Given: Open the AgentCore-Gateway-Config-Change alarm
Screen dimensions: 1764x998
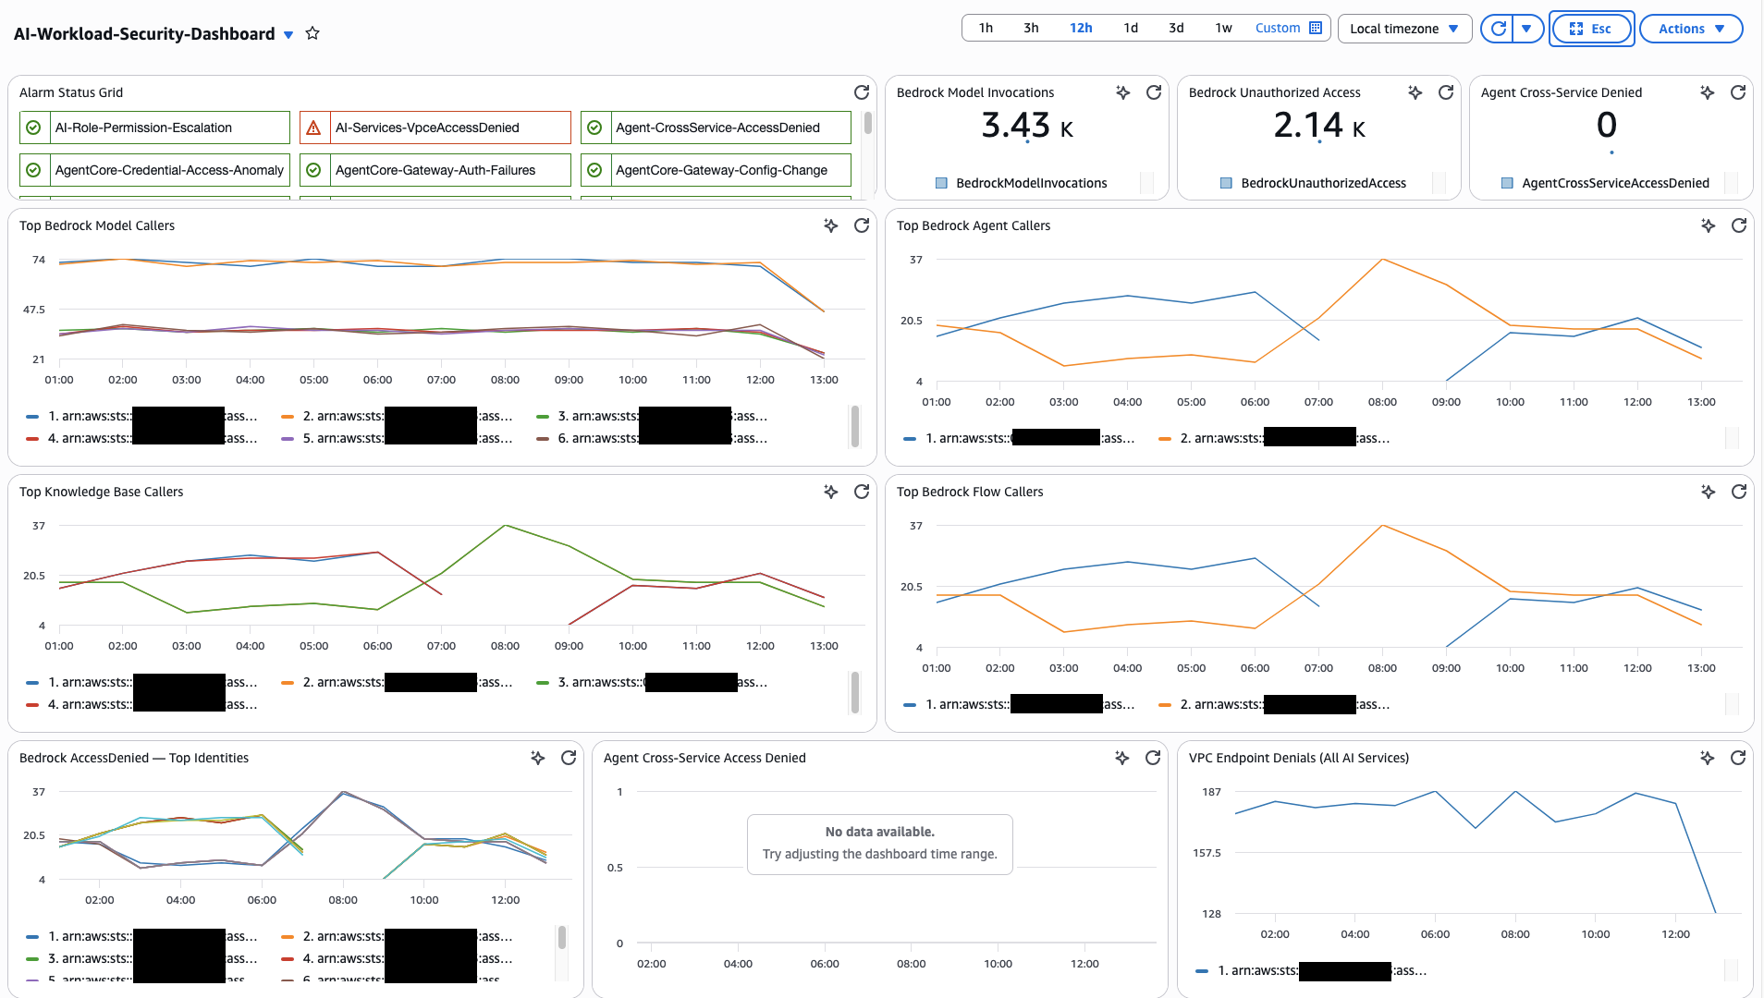Looking at the screenshot, I should pos(716,170).
